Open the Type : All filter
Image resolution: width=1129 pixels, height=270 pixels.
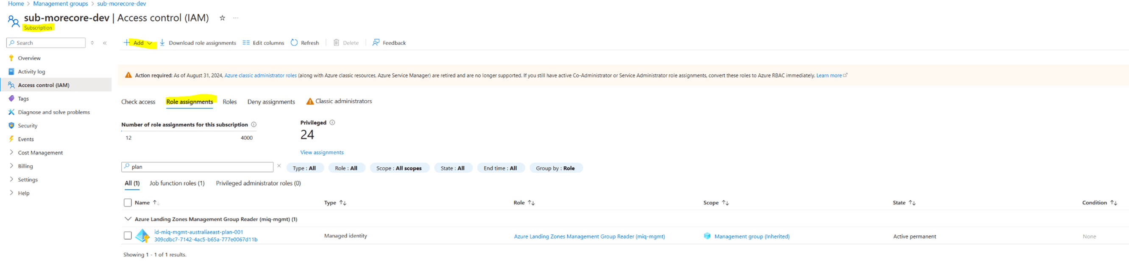click(x=304, y=168)
